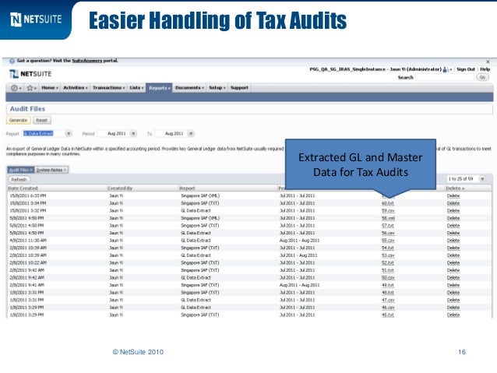Screen dimensions: 497x373
Task: Open the recent records clock icon menu
Action: click(x=16, y=88)
